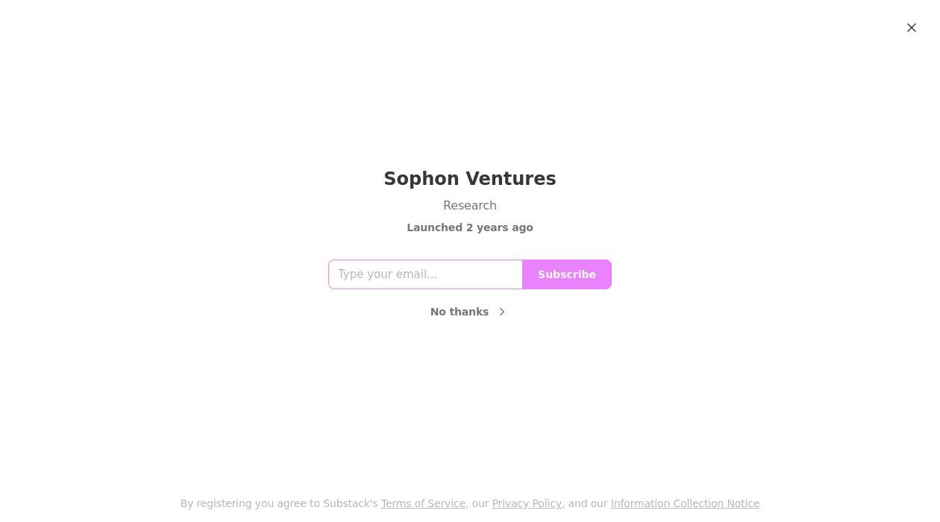This screenshot has width=940, height=522.
Task: Click the chevron arrow beside No thanks
Action: click(502, 312)
